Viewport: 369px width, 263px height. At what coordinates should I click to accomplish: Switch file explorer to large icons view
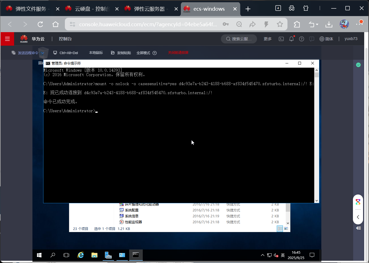(x=286, y=229)
